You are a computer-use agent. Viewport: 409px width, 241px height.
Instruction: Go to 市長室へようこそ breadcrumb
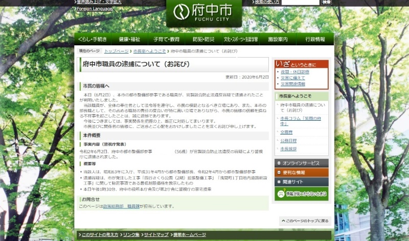[149, 51]
